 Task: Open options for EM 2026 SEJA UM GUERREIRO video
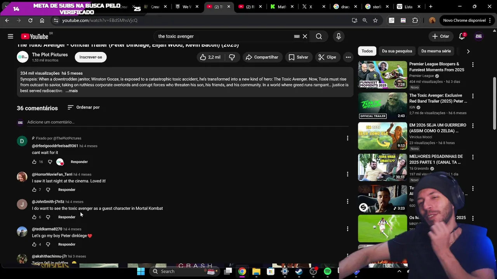point(473,126)
